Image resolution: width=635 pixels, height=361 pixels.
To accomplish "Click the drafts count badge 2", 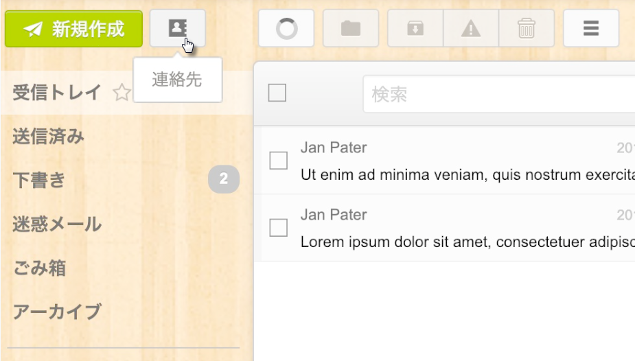I will tap(224, 179).
